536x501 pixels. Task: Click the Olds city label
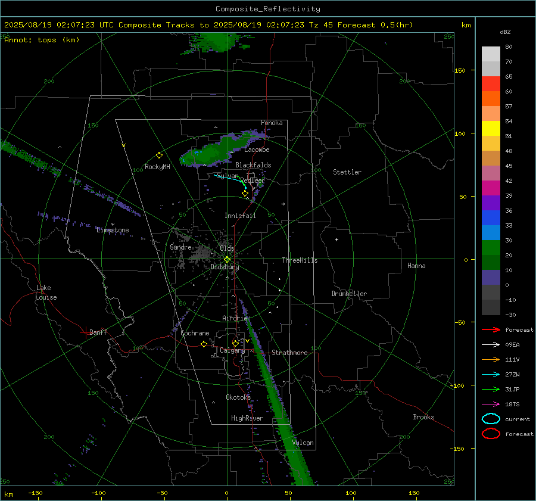tap(227, 248)
